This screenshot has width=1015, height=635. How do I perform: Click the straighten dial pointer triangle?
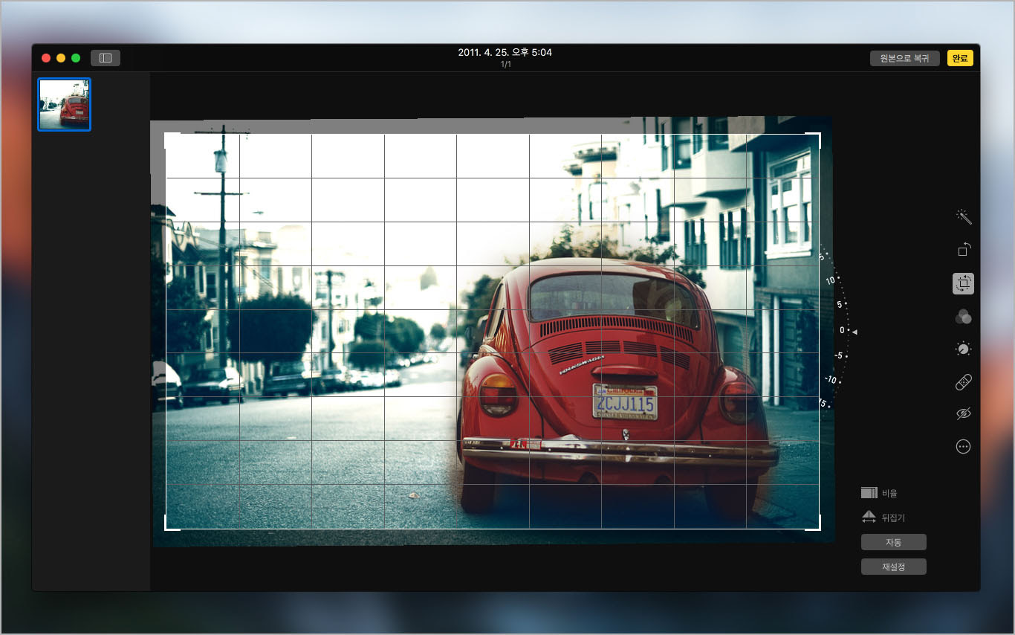click(855, 332)
